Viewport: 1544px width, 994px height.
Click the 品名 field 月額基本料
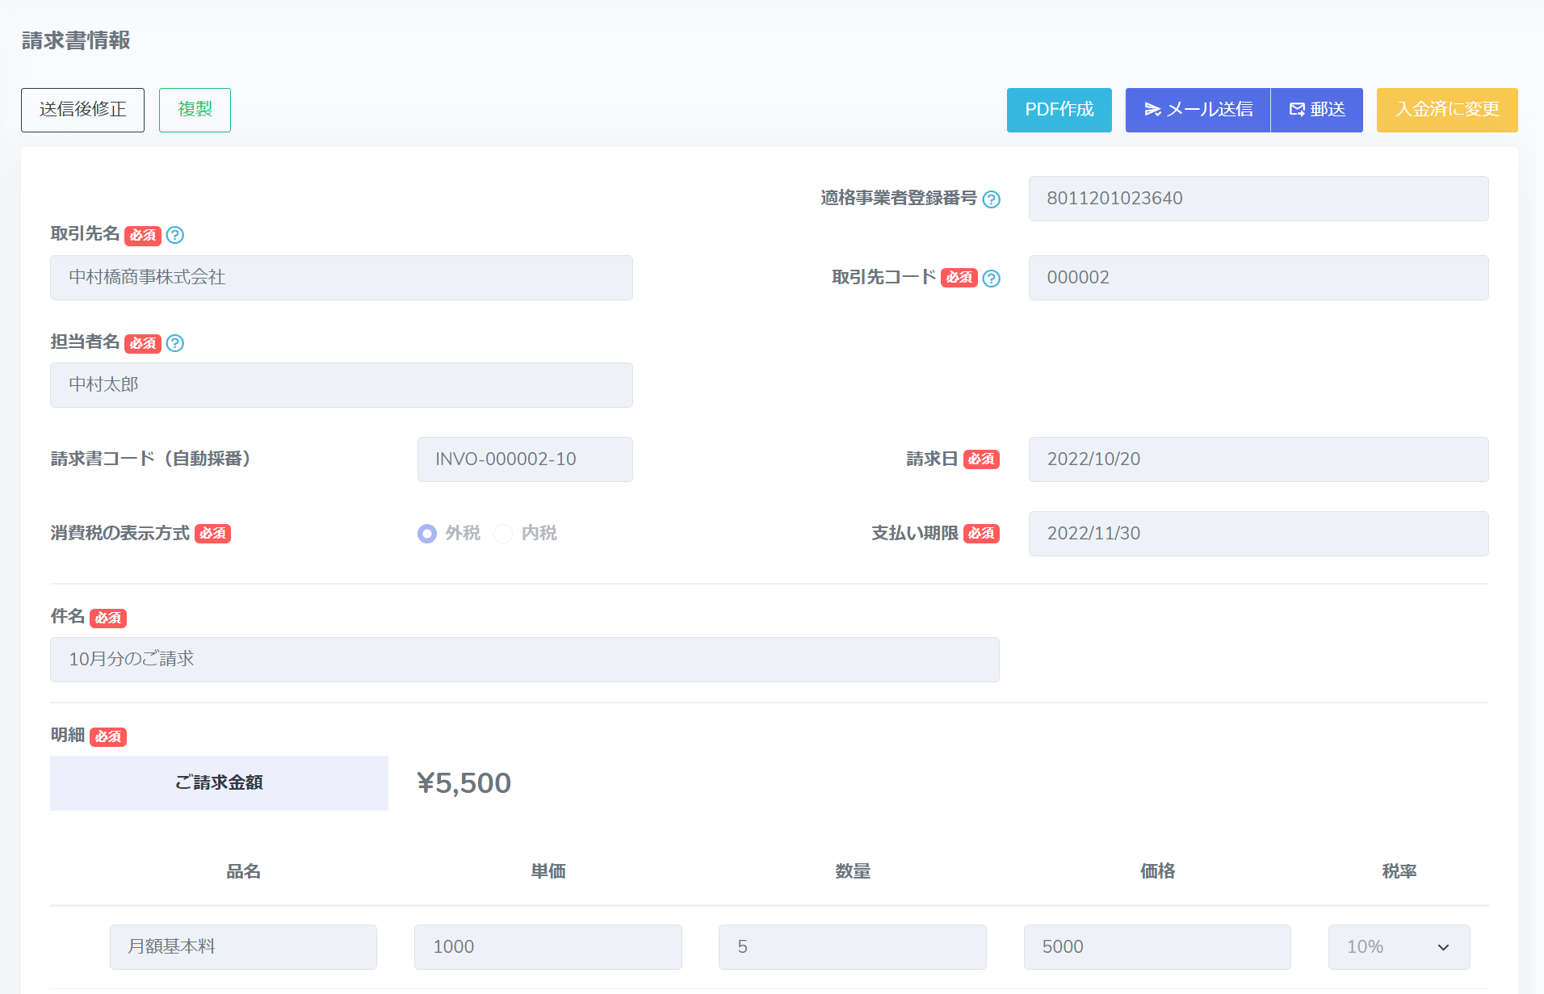coord(243,947)
